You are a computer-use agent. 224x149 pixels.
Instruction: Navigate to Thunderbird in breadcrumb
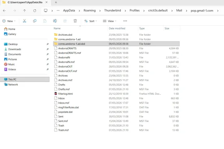(113, 10)
